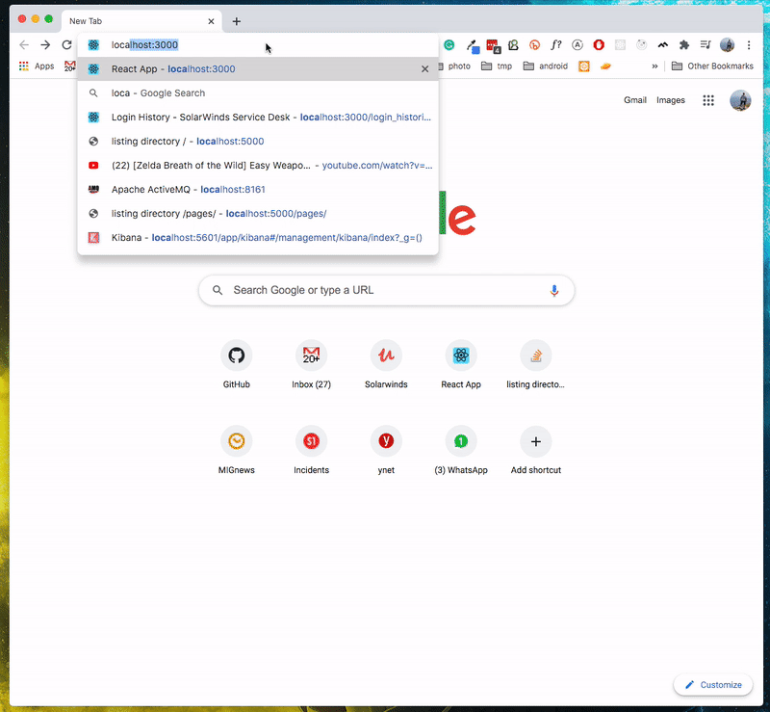Remove the React App suggestion
Viewport: 770px width, 712px height.
pos(424,68)
